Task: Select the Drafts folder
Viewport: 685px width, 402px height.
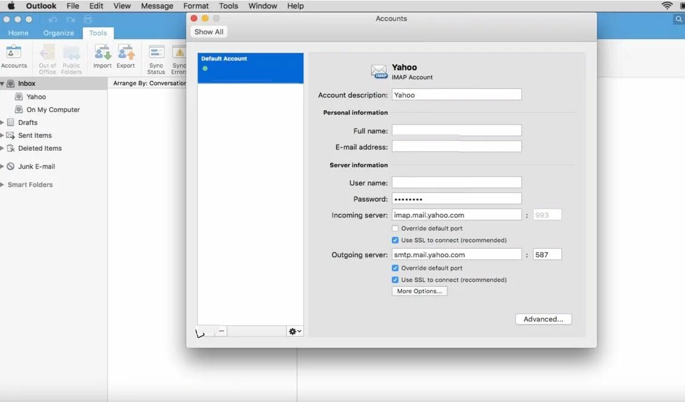Action: 27,123
